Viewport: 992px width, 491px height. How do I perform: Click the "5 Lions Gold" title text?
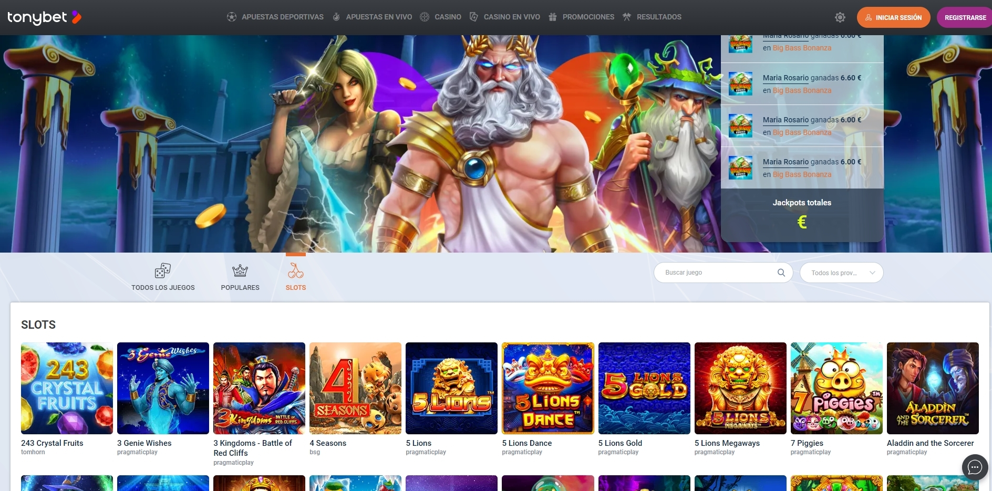[620, 443]
